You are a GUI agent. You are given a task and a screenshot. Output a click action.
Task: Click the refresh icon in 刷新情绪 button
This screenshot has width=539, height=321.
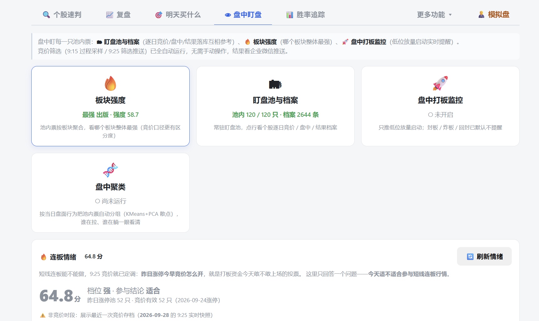click(x=470, y=257)
